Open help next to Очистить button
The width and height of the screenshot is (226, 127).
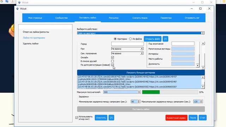[111, 117]
